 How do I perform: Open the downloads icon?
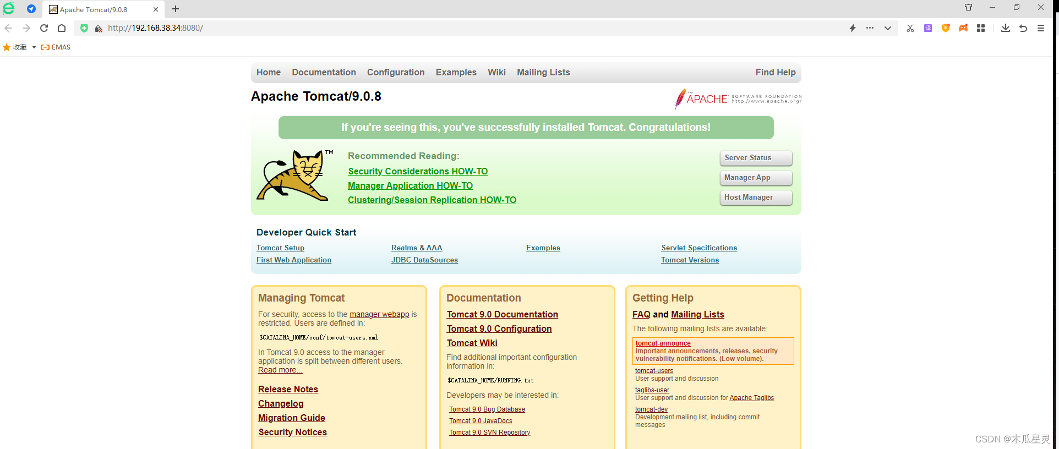pos(1006,28)
